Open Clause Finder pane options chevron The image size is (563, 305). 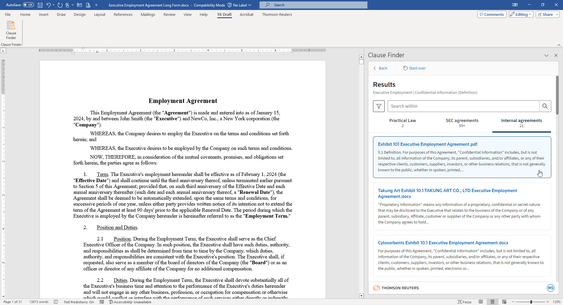(x=546, y=55)
